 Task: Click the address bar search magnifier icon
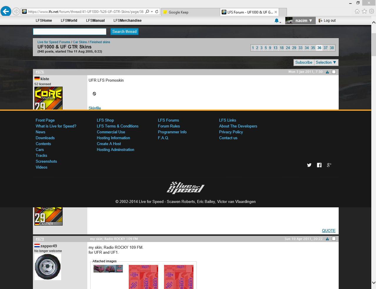point(147,12)
